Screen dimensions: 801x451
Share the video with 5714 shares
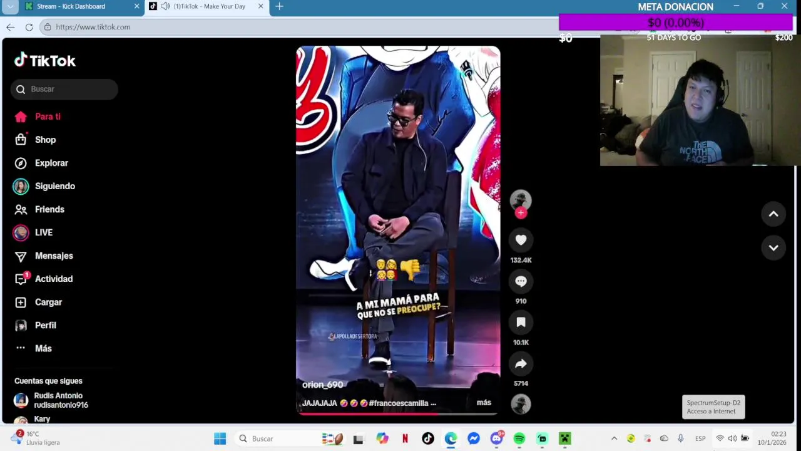[521, 364]
